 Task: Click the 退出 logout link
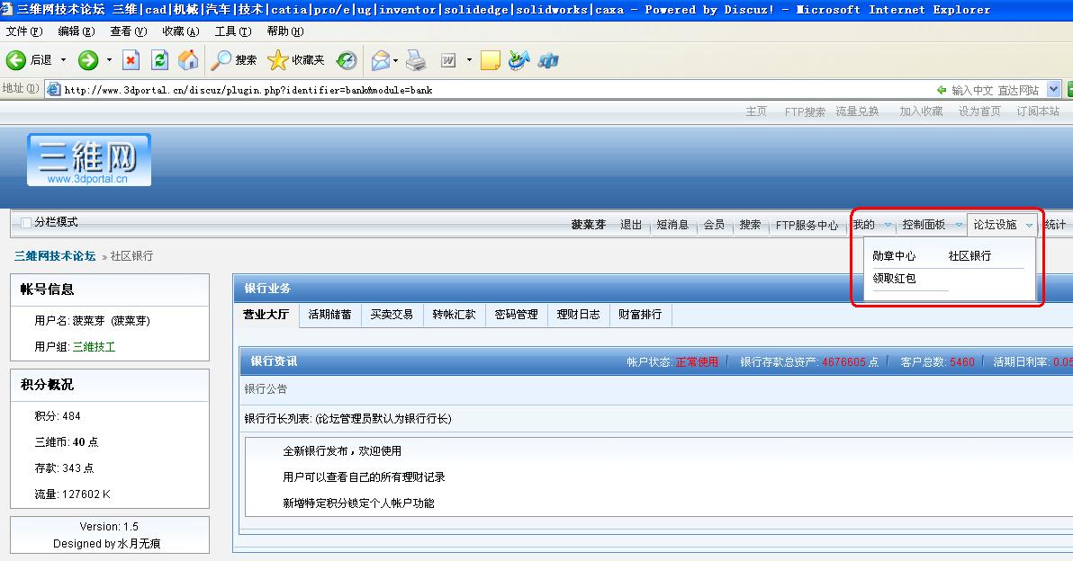631,225
